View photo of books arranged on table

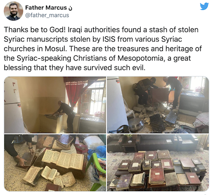pyautogui.click(x=158, y=163)
